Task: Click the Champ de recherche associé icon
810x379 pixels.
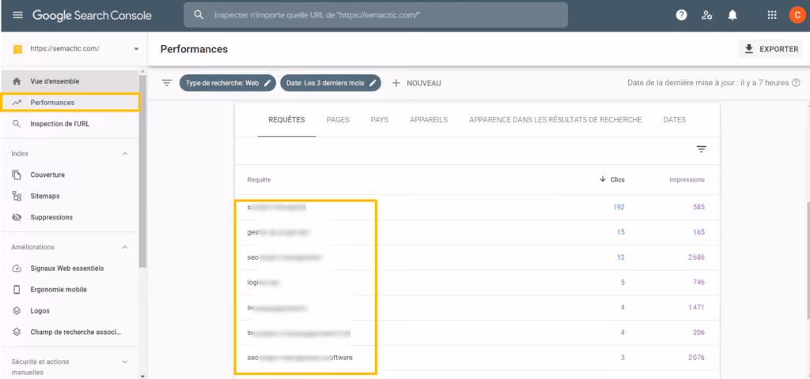Action: (x=17, y=332)
